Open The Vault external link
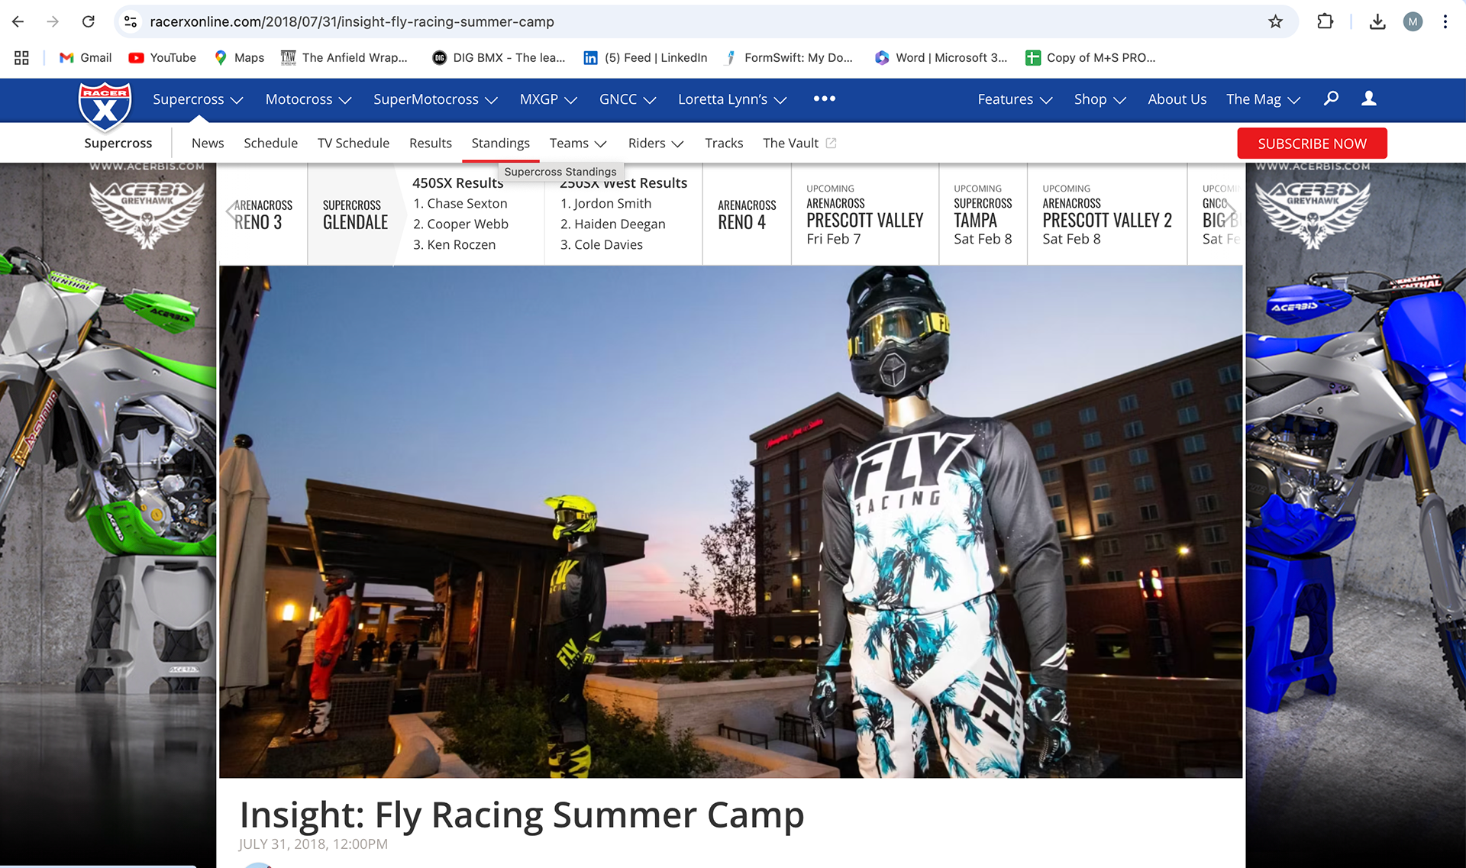Image resolution: width=1466 pixels, height=868 pixels. 799,143
